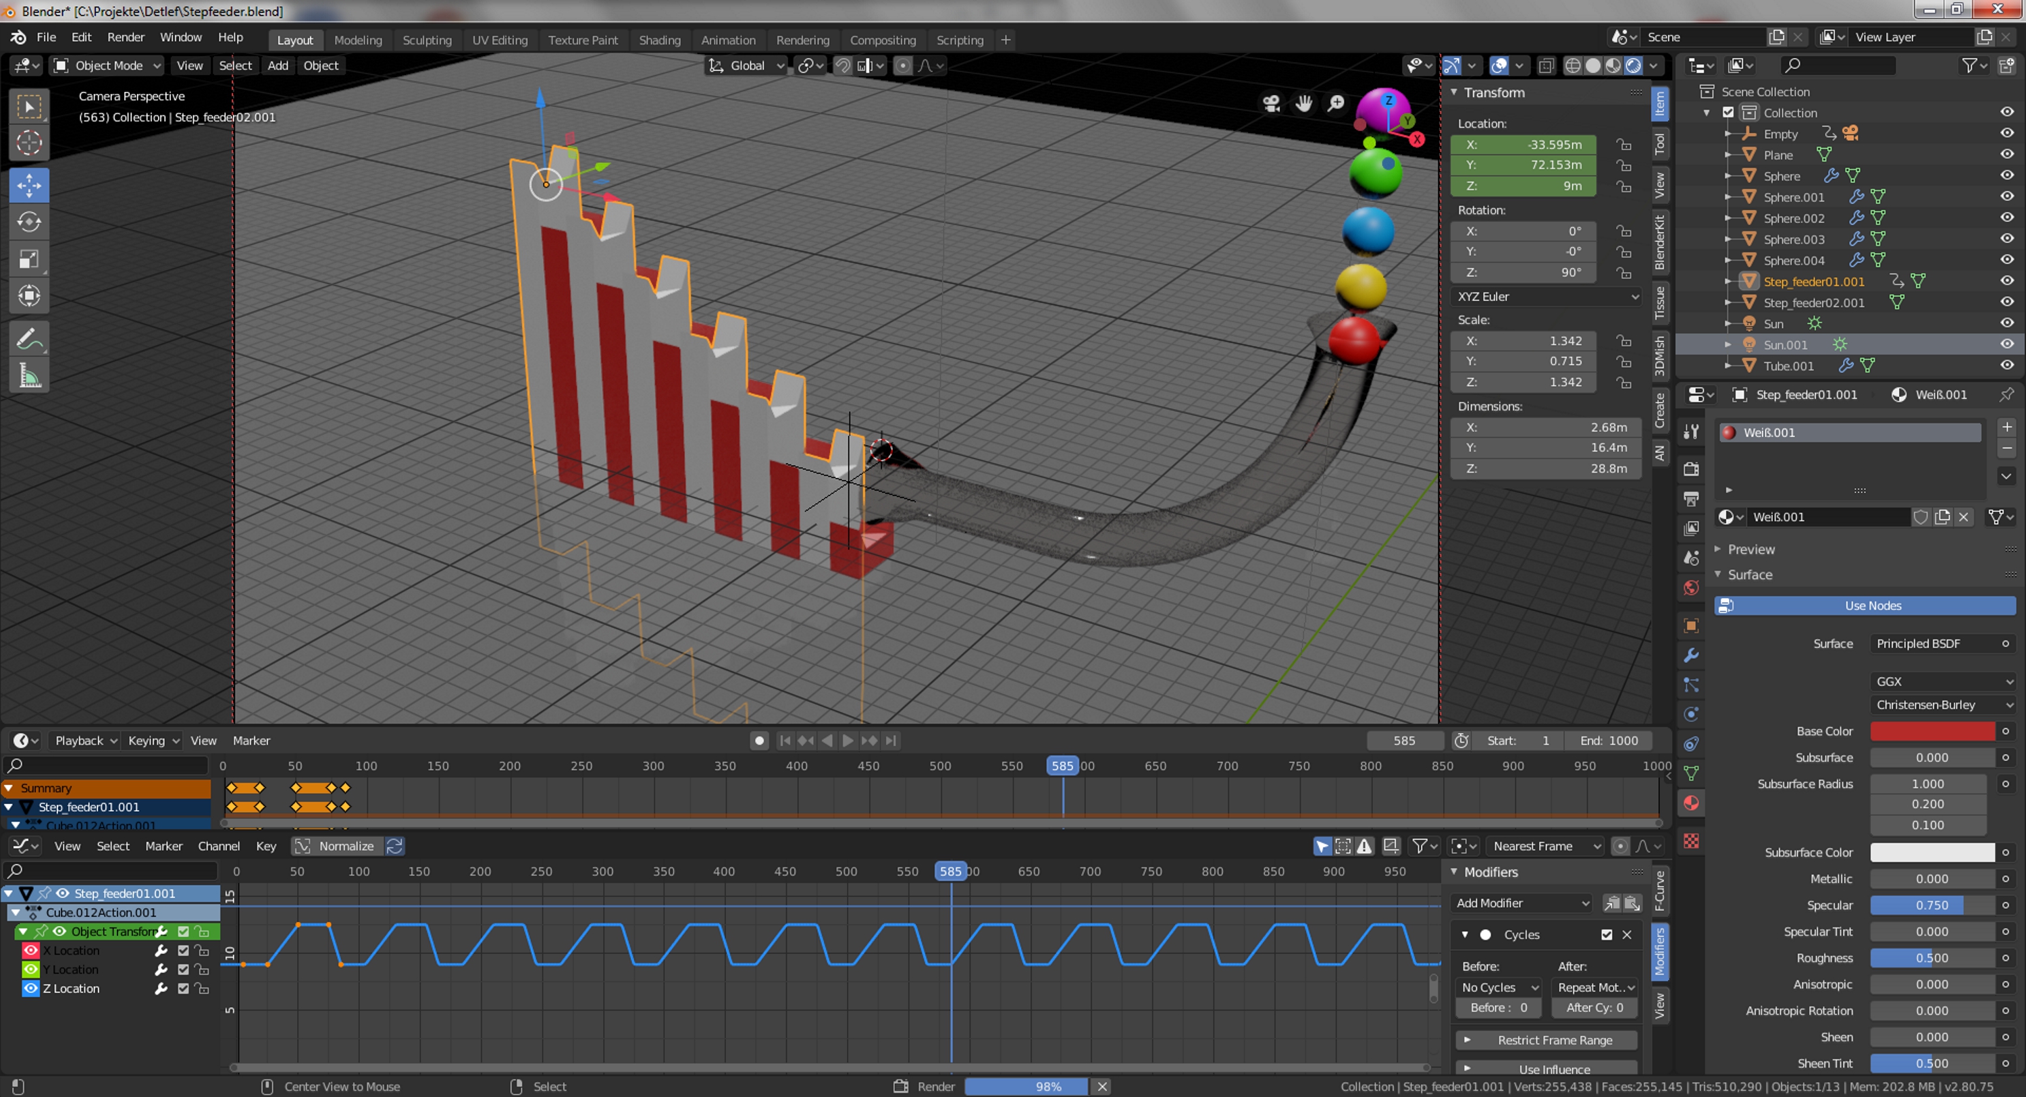This screenshot has width=2026, height=1097.
Task: Select the Rotate tool
Action: (29, 223)
